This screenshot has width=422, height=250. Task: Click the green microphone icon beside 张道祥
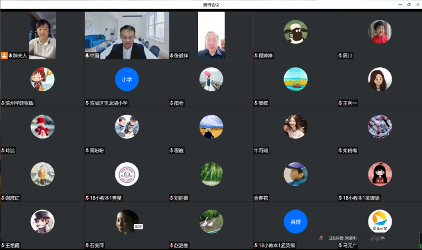pos(172,55)
